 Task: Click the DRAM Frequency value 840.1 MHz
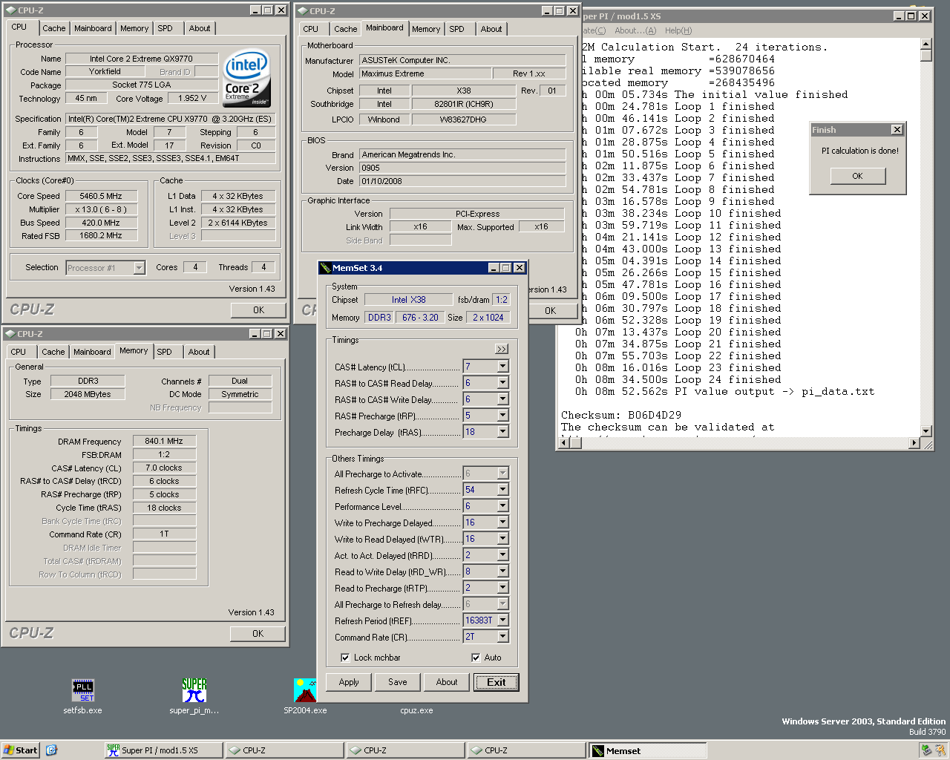tap(164, 441)
